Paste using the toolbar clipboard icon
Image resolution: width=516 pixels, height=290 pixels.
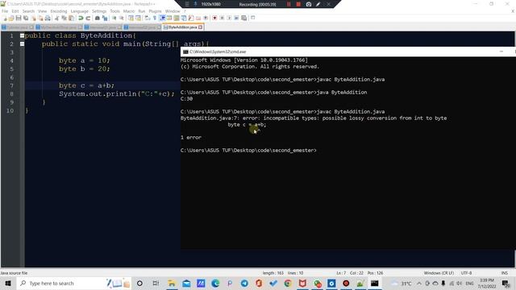tap(71, 18)
